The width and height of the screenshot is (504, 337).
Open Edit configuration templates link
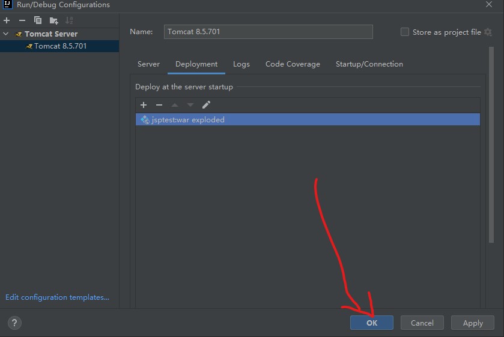[57, 297]
